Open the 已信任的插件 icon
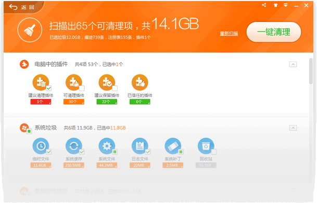Viewport: 317px width, 203px height. 140,82
